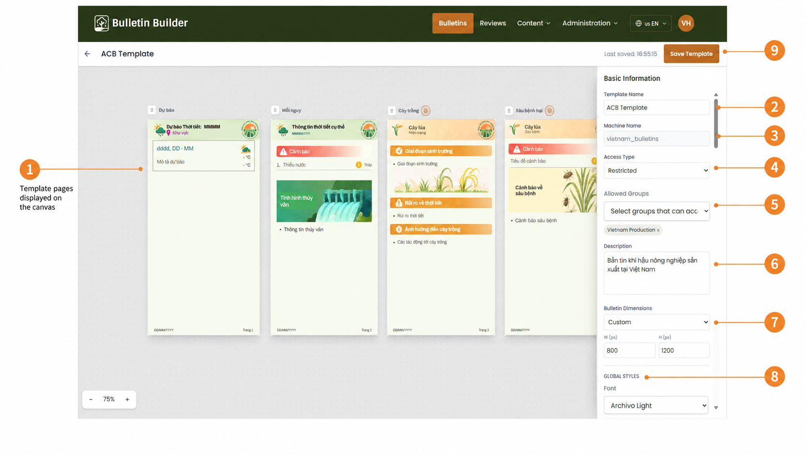The height and width of the screenshot is (454, 806).
Task: Click the Tình hình thủy văn dam image
Action: 324,201
